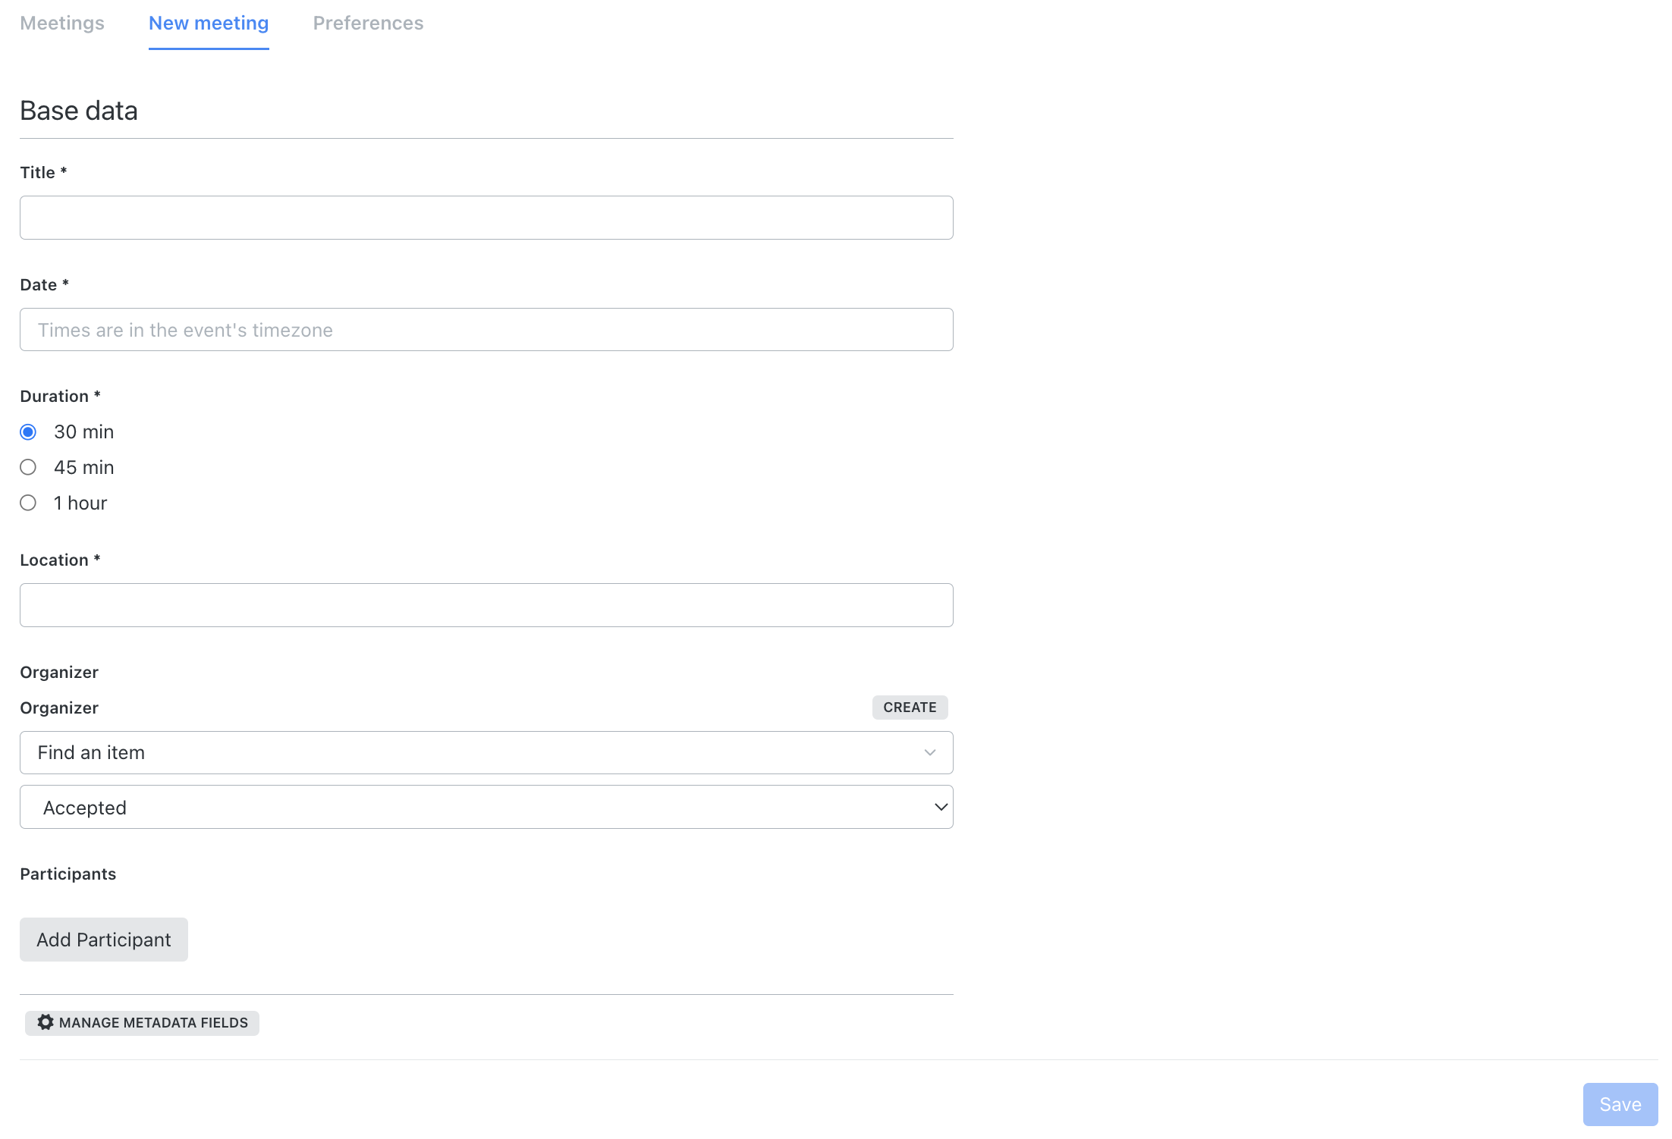Open the Preferences tab
The image size is (1672, 1139).
pyautogui.click(x=368, y=23)
